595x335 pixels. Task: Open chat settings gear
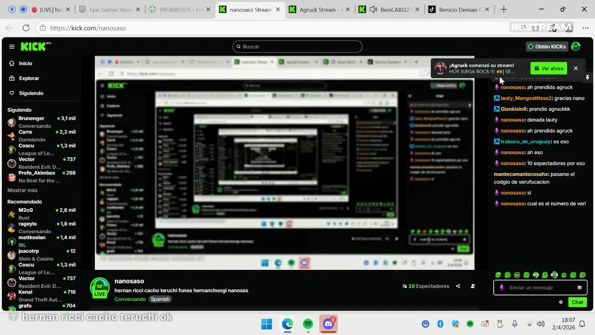(561, 302)
